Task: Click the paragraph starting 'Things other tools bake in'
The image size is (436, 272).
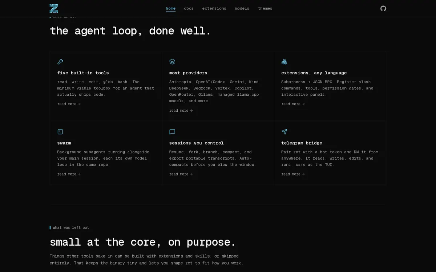Action: 146,260
